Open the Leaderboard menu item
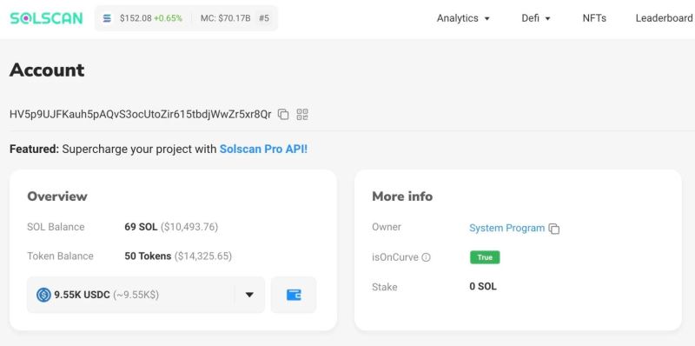695x346 pixels. 664,18
